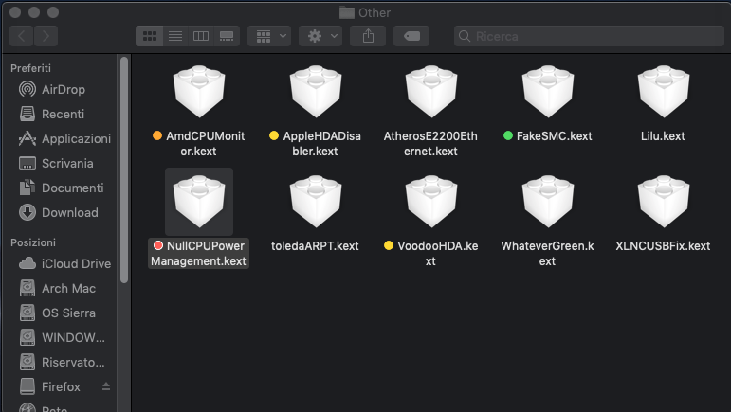The image size is (731, 412).
Task: Click the Posizioni sidebar section header
Action: click(33, 242)
